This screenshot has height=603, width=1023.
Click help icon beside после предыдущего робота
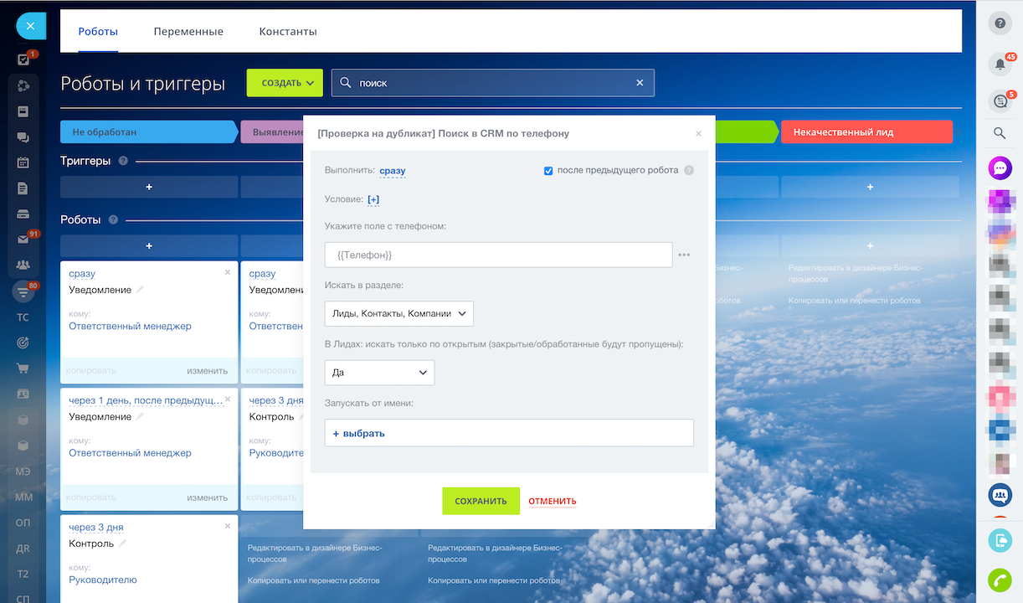click(689, 171)
